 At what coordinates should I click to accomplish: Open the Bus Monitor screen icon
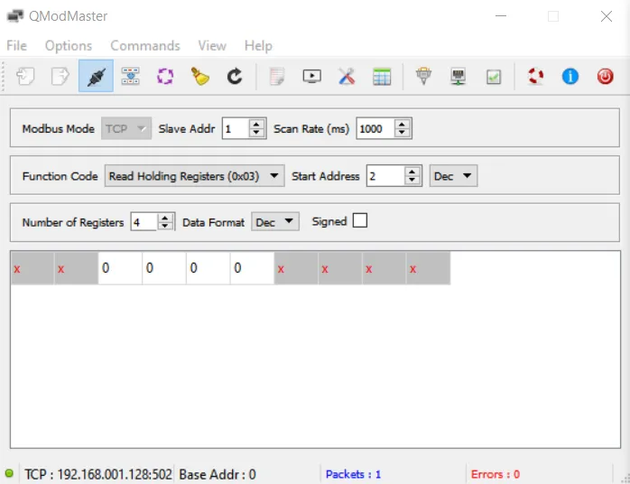(x=311, y=77)
